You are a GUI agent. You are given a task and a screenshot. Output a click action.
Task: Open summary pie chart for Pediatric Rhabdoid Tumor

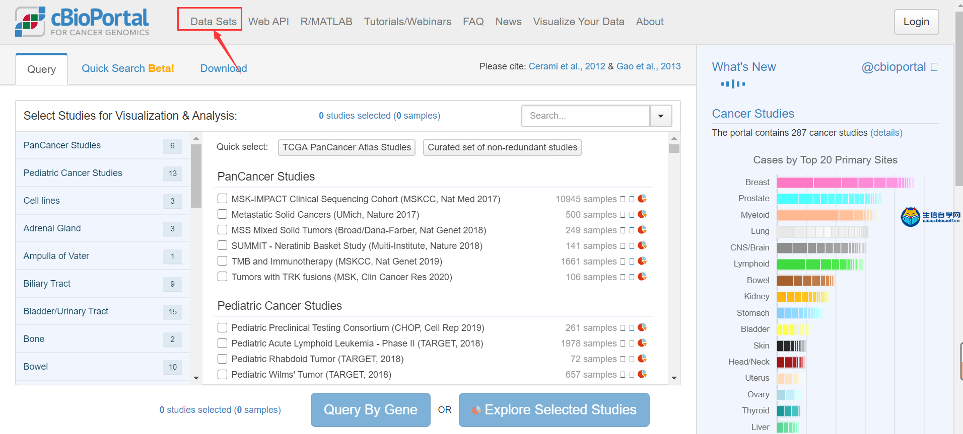click(x=642, y=359)
